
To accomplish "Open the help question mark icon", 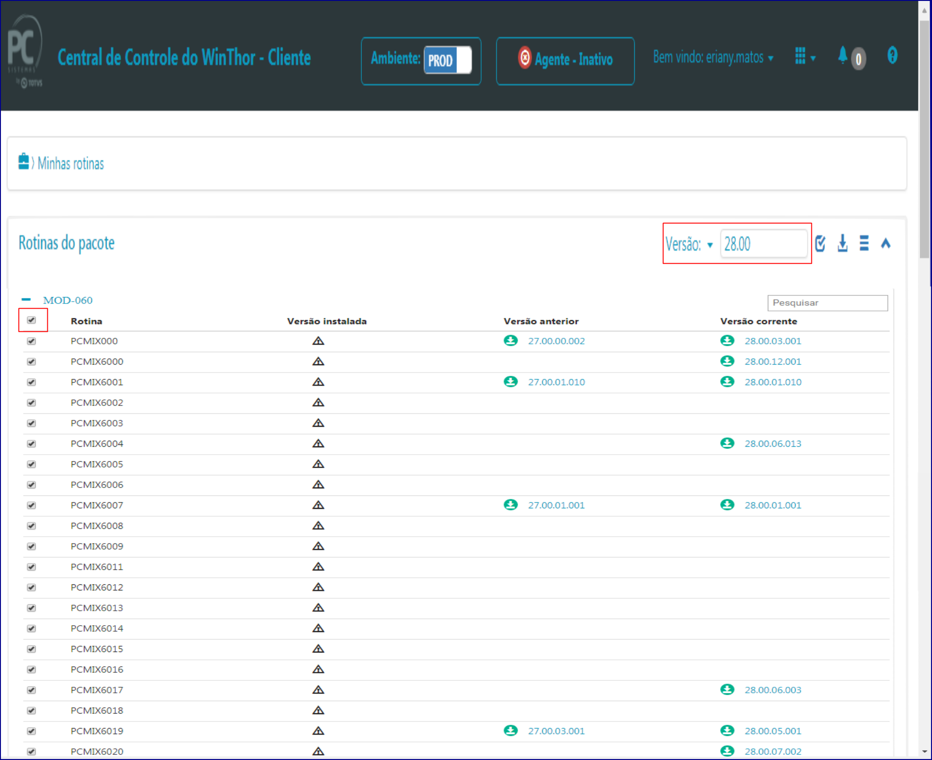I will click(892, 56).
